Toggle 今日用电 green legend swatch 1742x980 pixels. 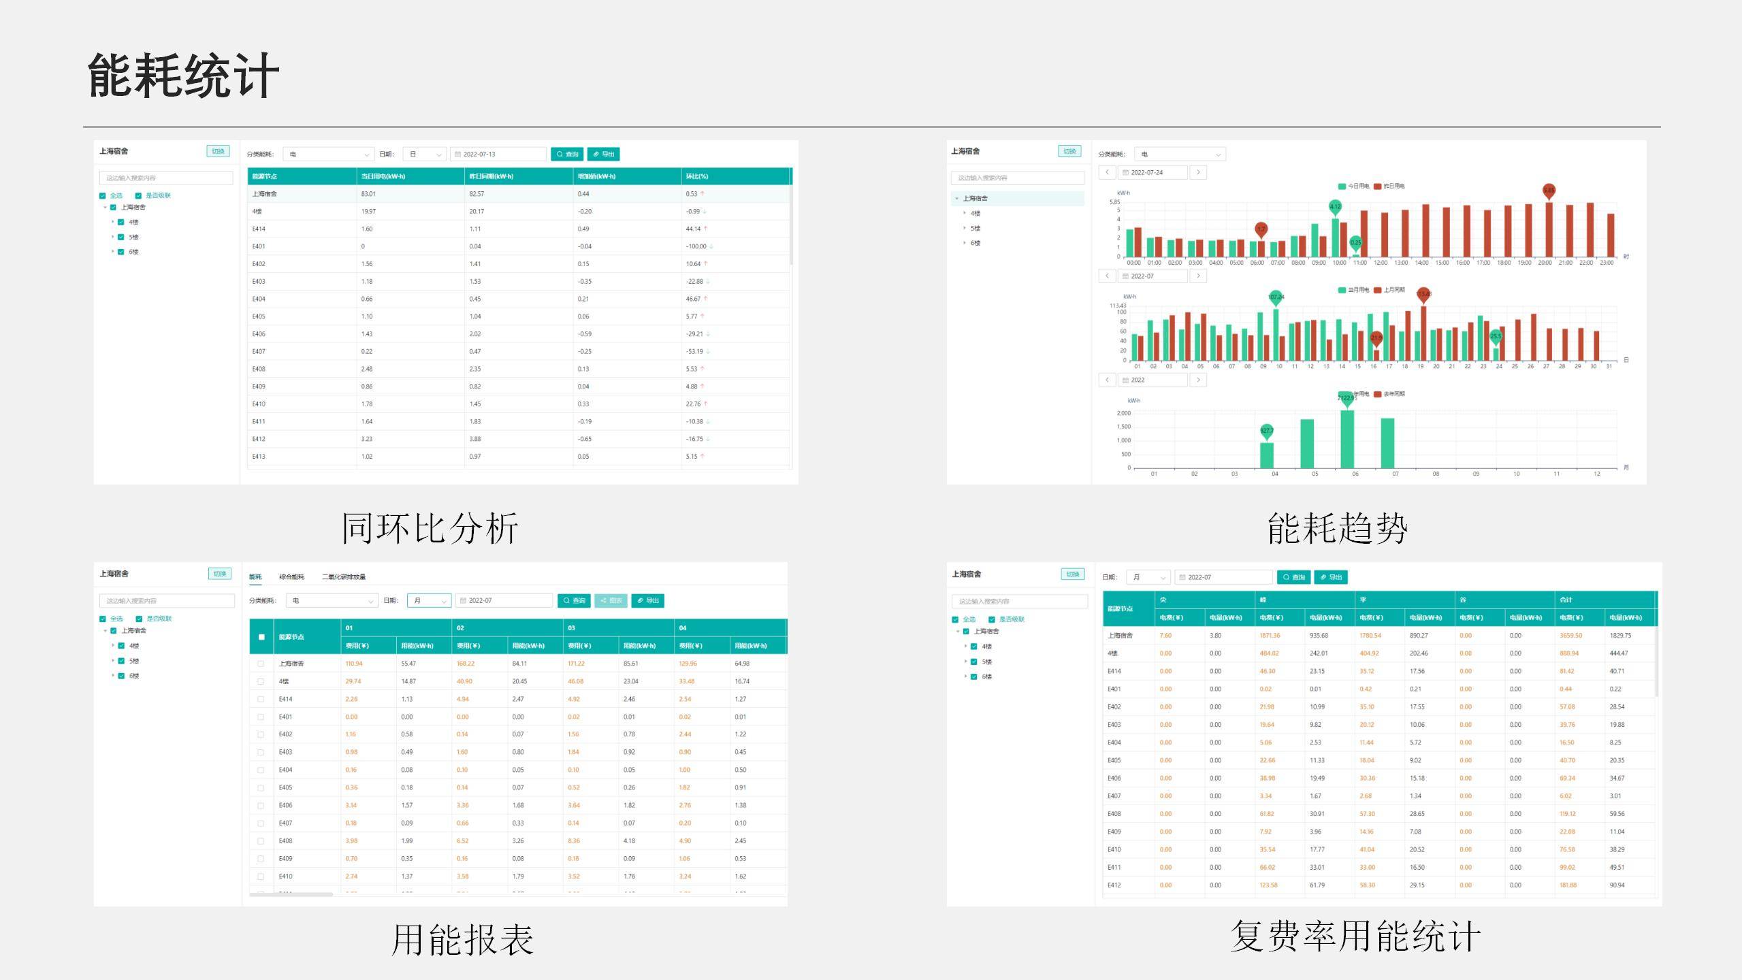tap(1342, 186)
